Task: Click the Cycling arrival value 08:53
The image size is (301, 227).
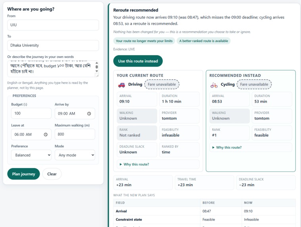Action: pos(217,101)
